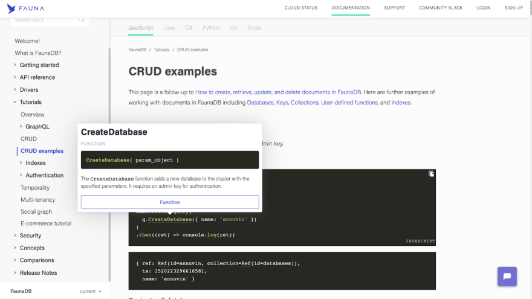The width and height of the screenshot is (532, 299).
Task: Open the Temporality tutorial
Action: pos(35,187)
